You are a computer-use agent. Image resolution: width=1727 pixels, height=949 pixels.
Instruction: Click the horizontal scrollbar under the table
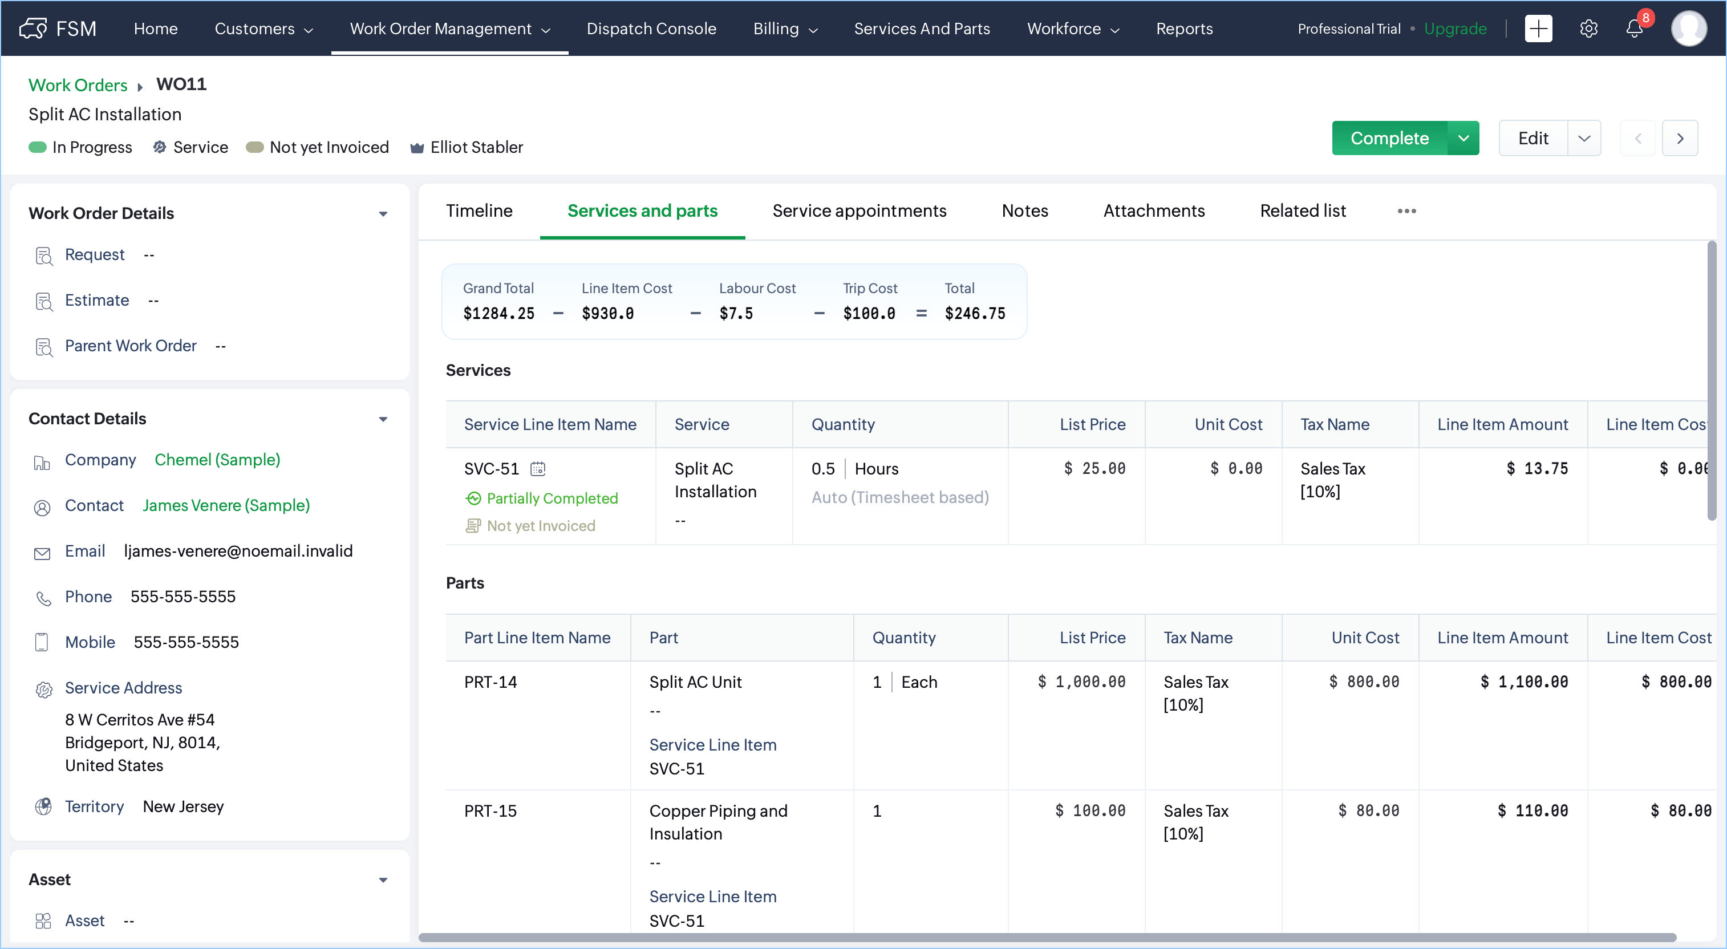(x=1046, y=938)
